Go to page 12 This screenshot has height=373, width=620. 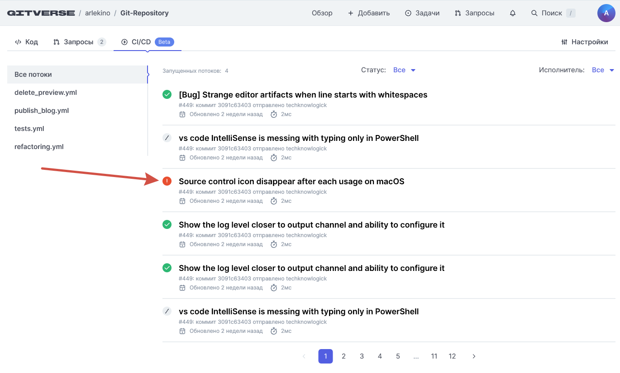452,356
